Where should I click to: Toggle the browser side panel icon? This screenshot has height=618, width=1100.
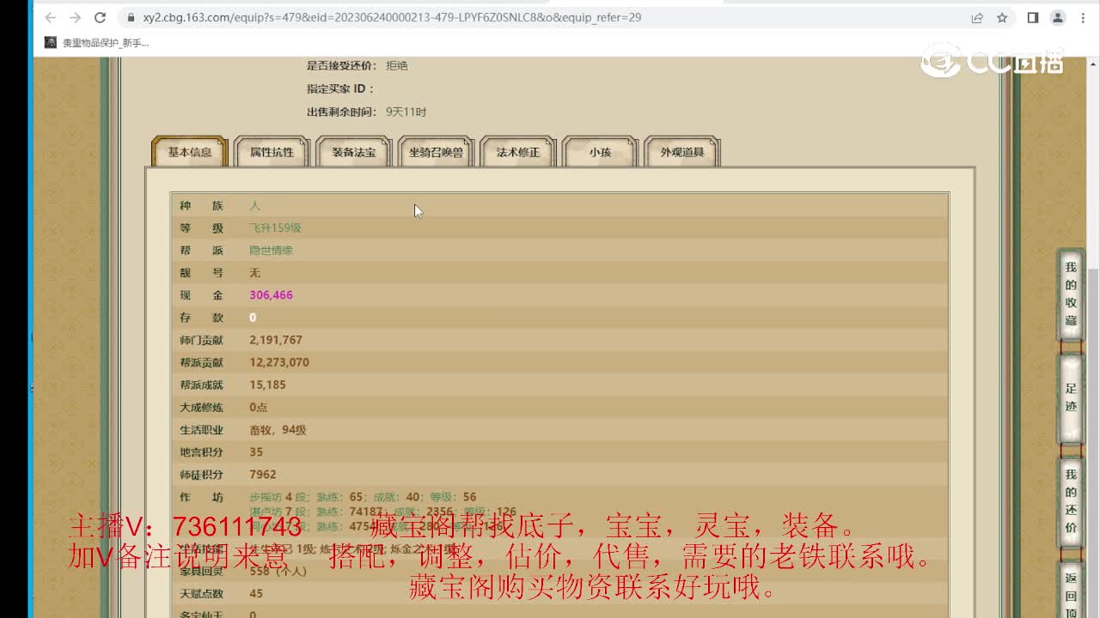point(1033,17)
